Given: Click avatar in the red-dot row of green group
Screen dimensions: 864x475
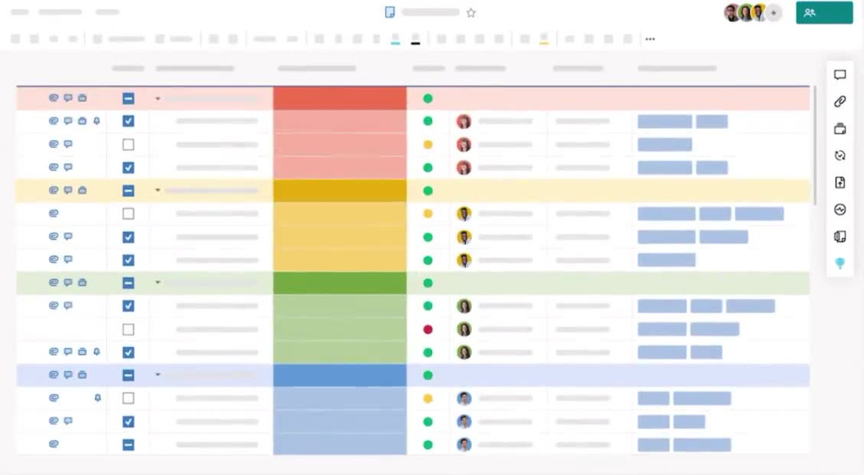Looking at the screenshot, I should pyautogui.click(x=464, y=329).
